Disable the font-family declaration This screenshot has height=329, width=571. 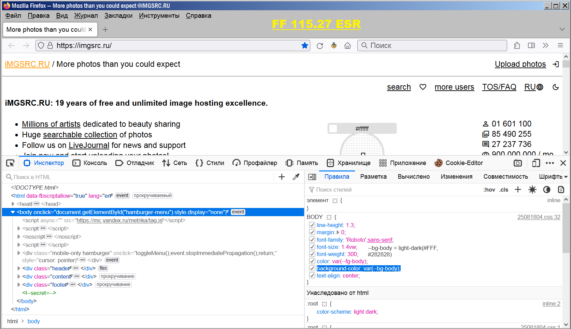pos(312,240)
